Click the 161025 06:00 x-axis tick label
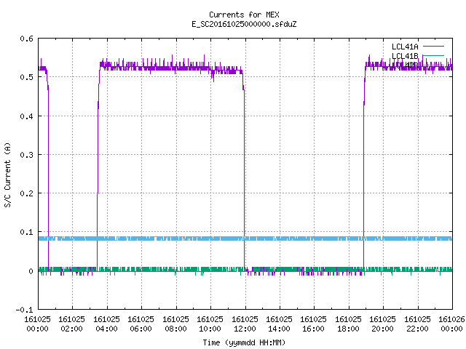Screen dimensions: 466x349 pyautogui.click(x=141, y=324)
